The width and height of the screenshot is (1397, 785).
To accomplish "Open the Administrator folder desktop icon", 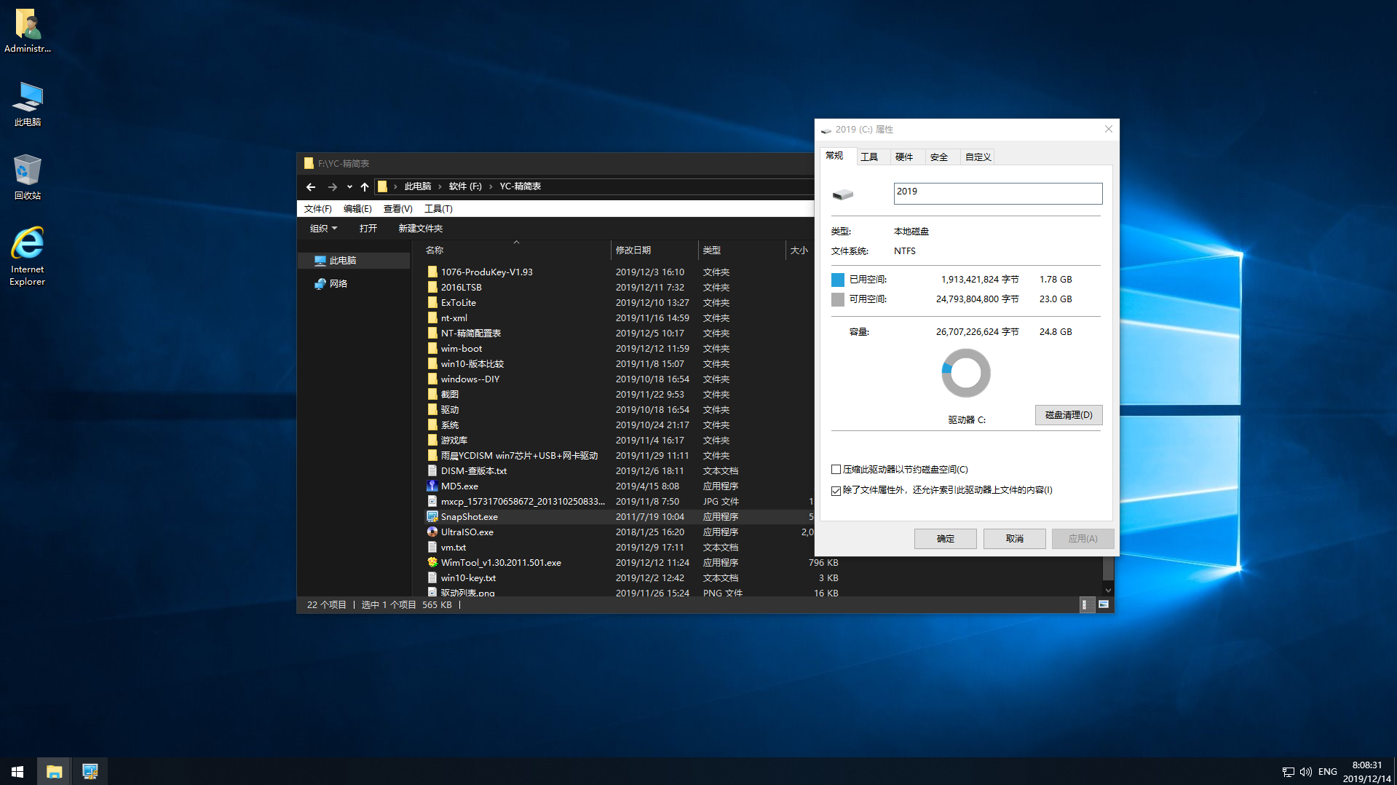I will click(x=28, y=31).
